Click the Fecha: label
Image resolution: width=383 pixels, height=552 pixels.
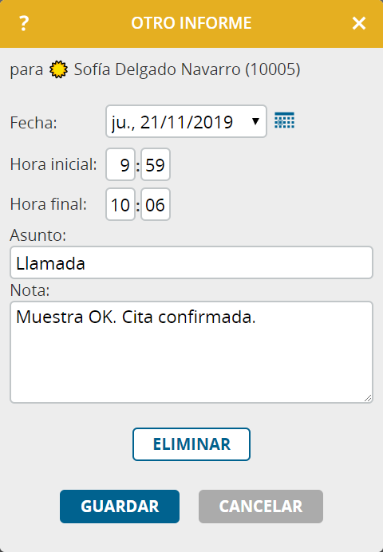34,123
